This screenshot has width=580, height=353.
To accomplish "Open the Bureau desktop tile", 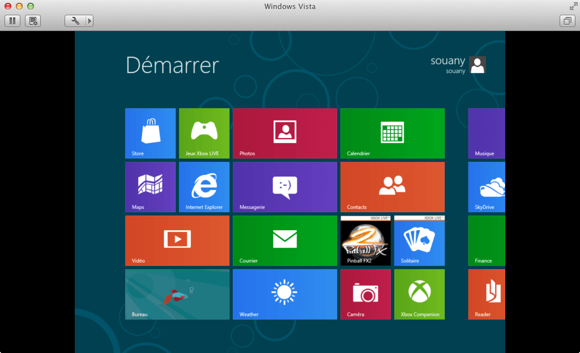I will pyautogui.click(x=177, y=294).
